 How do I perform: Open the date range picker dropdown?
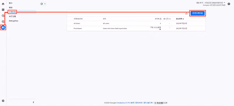point(211,3)
